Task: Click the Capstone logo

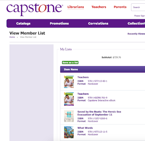Action: (35, 9)
